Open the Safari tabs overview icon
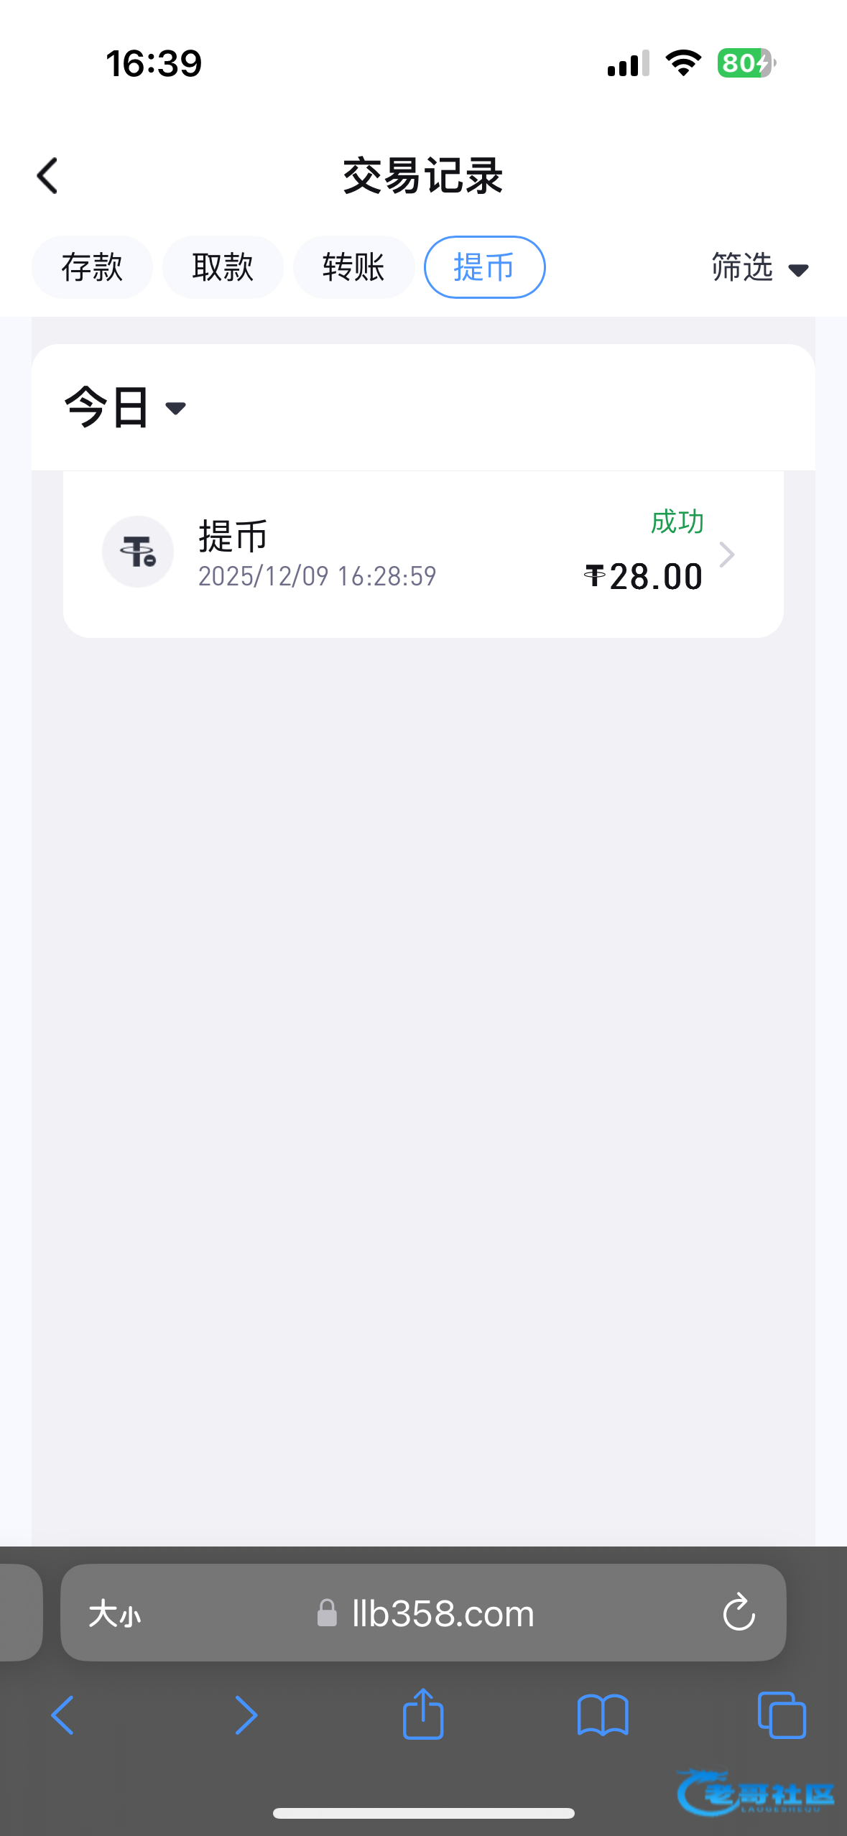 pyautogui.click(x=782, y=1715)
